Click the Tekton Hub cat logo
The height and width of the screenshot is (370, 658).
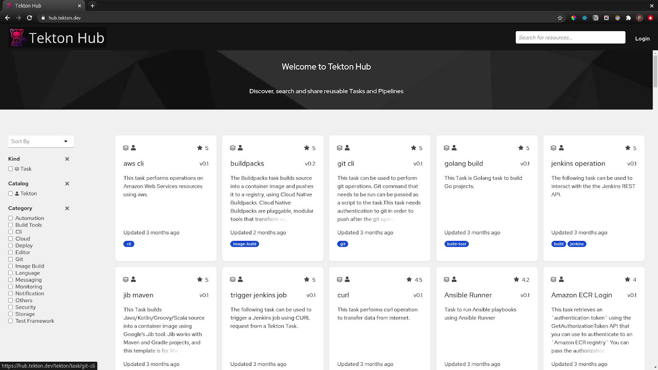(x=17, y=37)
